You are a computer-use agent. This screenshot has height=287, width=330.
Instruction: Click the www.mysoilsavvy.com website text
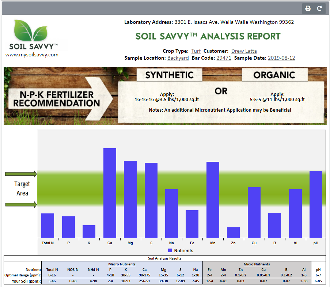tap(32, 55)
